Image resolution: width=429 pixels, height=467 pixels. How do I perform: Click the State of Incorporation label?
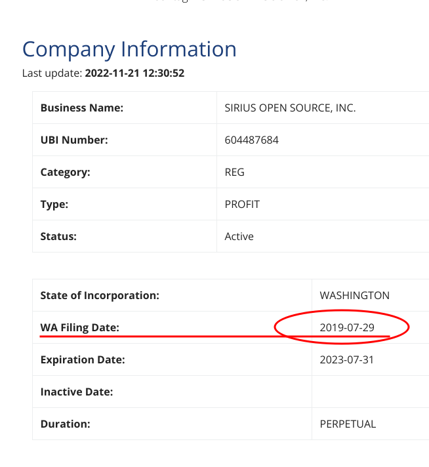100,295
